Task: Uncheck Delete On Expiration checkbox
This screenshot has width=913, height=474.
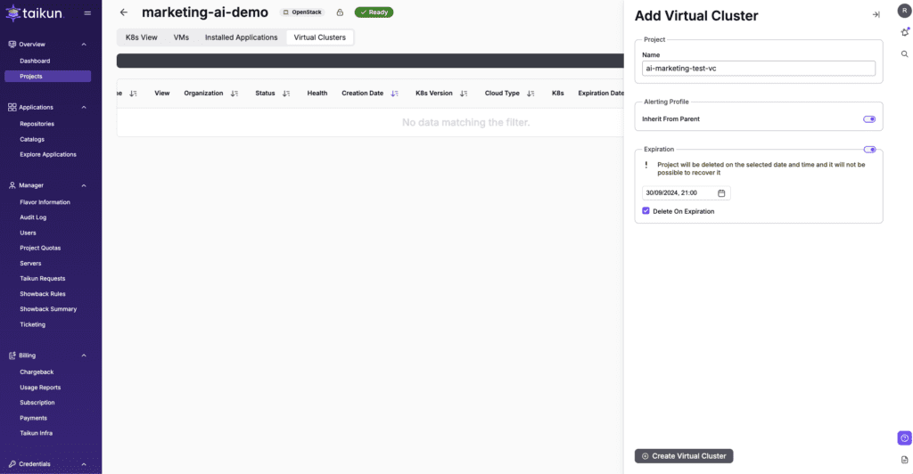Action: click(x=646, y=211)
